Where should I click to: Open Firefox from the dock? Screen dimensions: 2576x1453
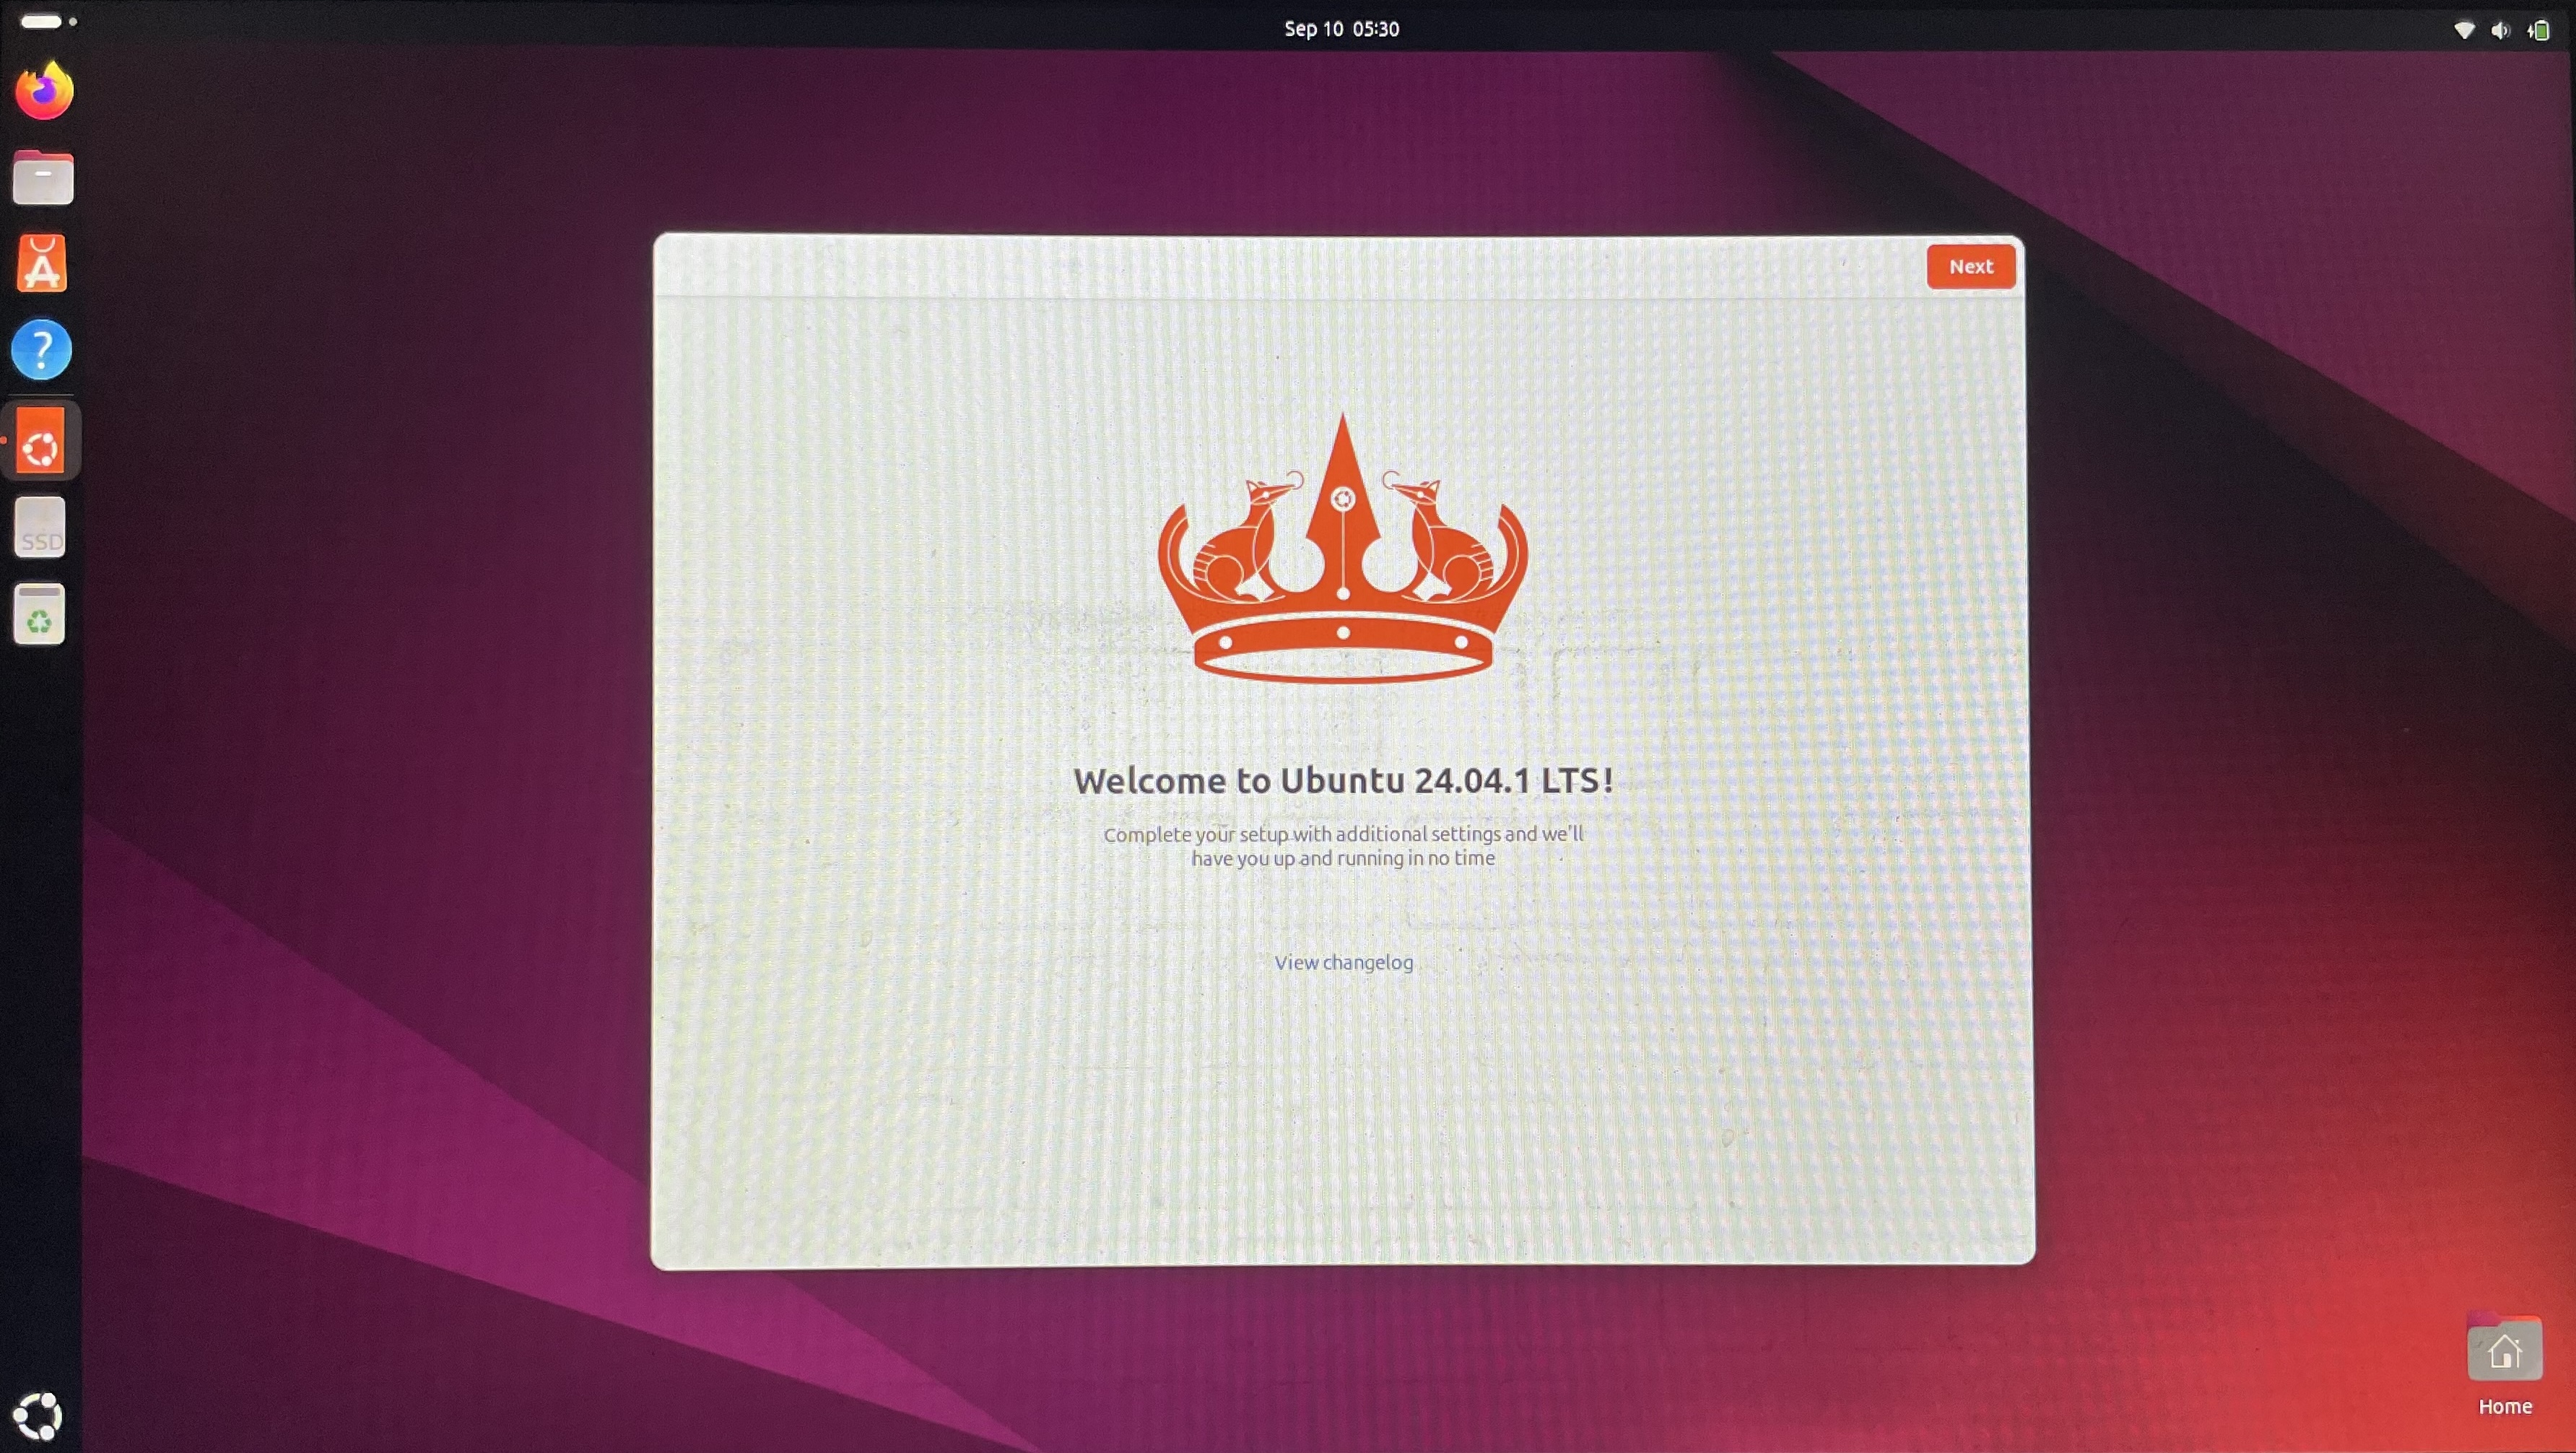tap(44, 91)
